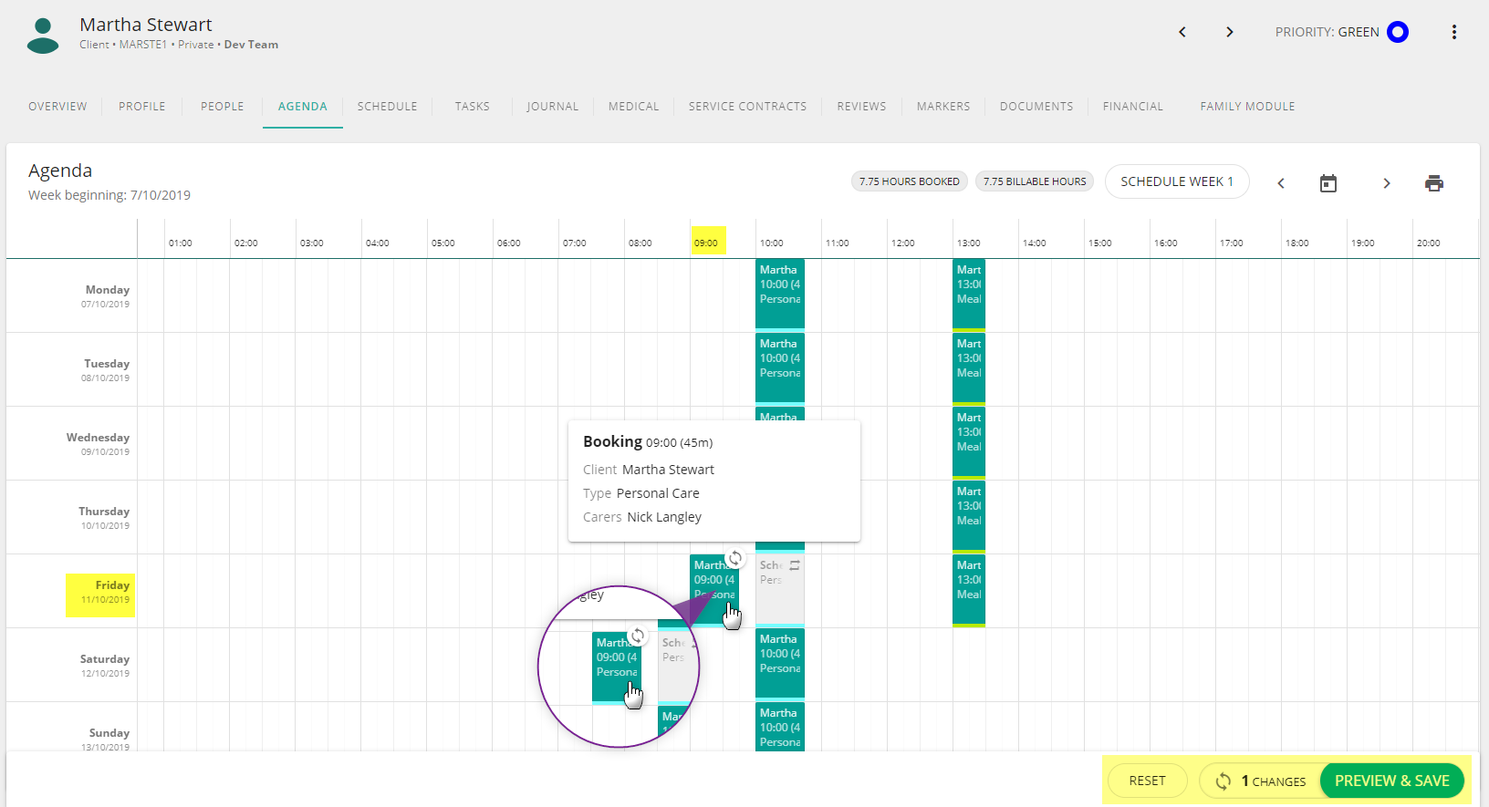Open the JOURNAL tab
Image resolution: width=1489 pixels, height=807 pixels.
pos(553,107)
